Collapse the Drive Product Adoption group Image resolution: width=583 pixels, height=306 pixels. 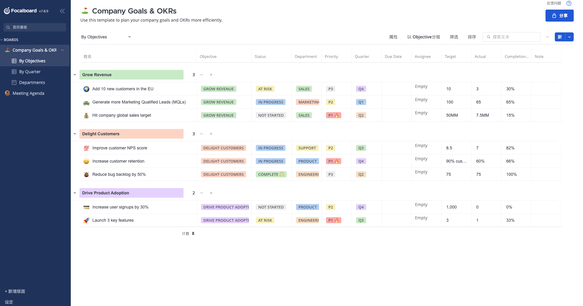pyautogui.click(x=75, y=193)
